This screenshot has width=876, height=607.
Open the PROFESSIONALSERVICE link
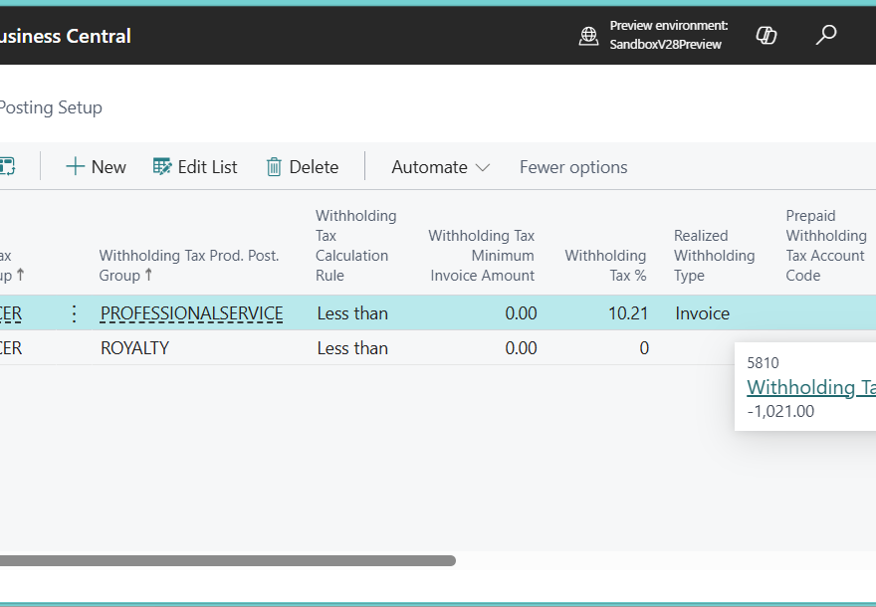click(x=191, y=313)
